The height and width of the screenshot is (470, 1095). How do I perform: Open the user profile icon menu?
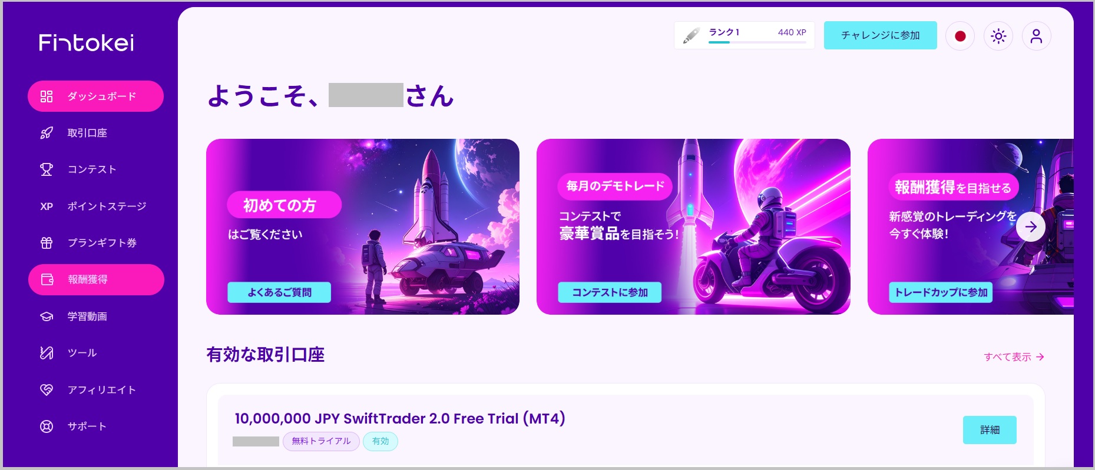click(x=1036, y=36)
